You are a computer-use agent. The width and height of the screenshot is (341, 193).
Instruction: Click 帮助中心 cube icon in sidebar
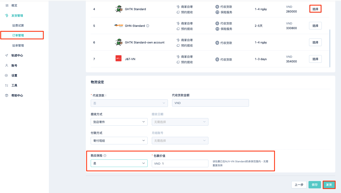click(7, 95)
